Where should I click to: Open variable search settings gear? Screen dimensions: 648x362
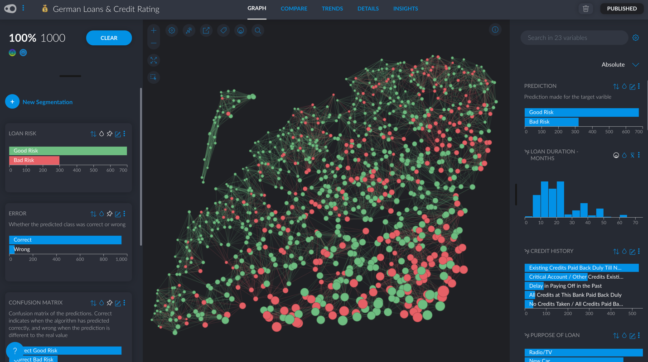click(x=636, y=38)
